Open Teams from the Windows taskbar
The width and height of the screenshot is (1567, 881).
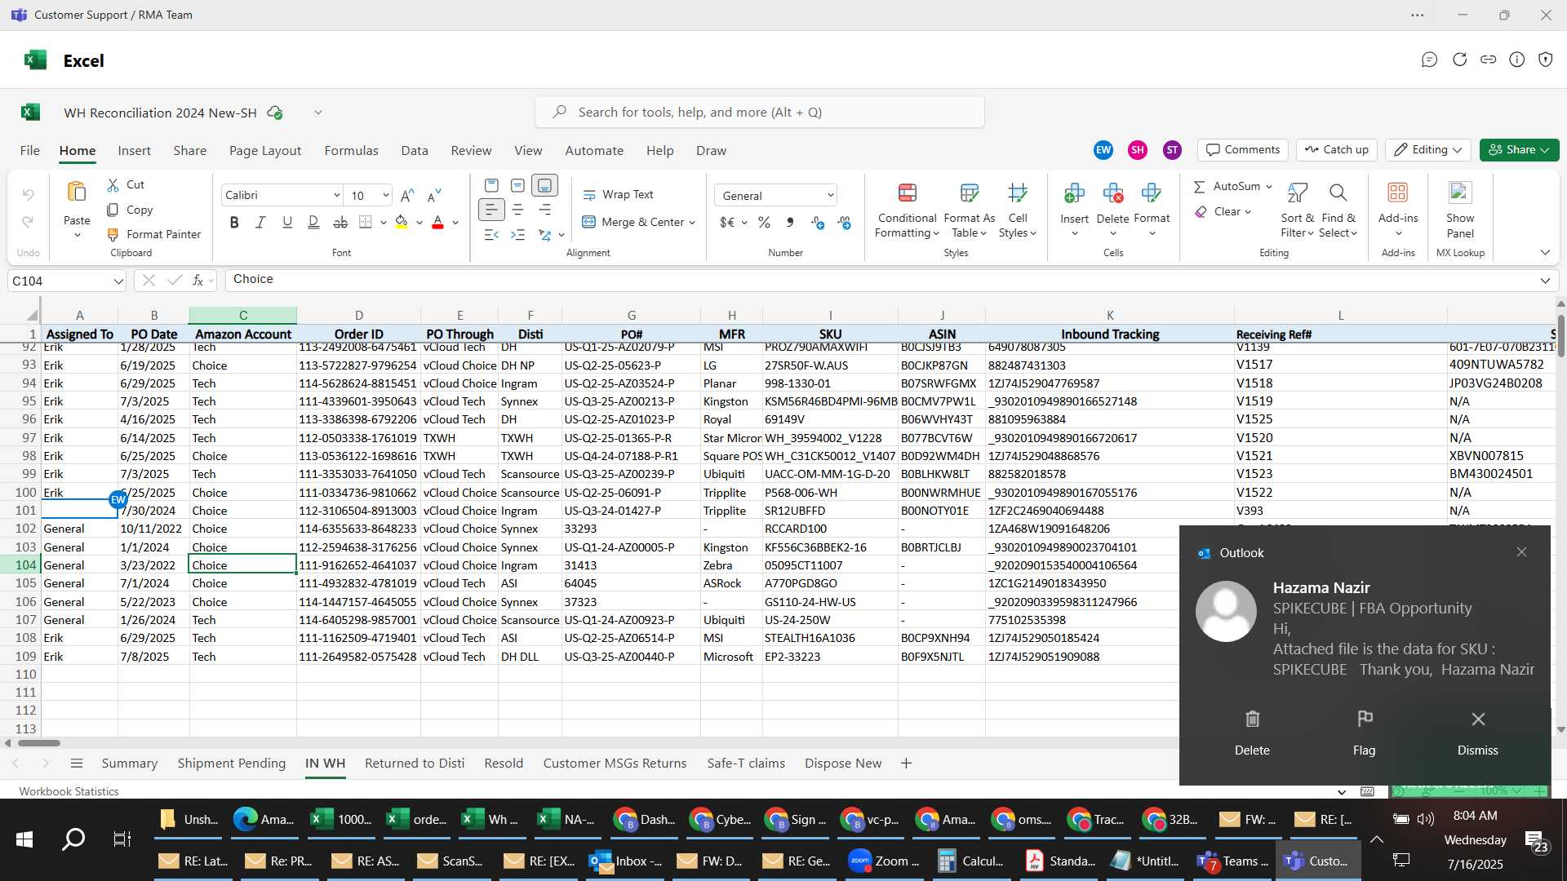pyautogui.click(x=1232, y=861)
